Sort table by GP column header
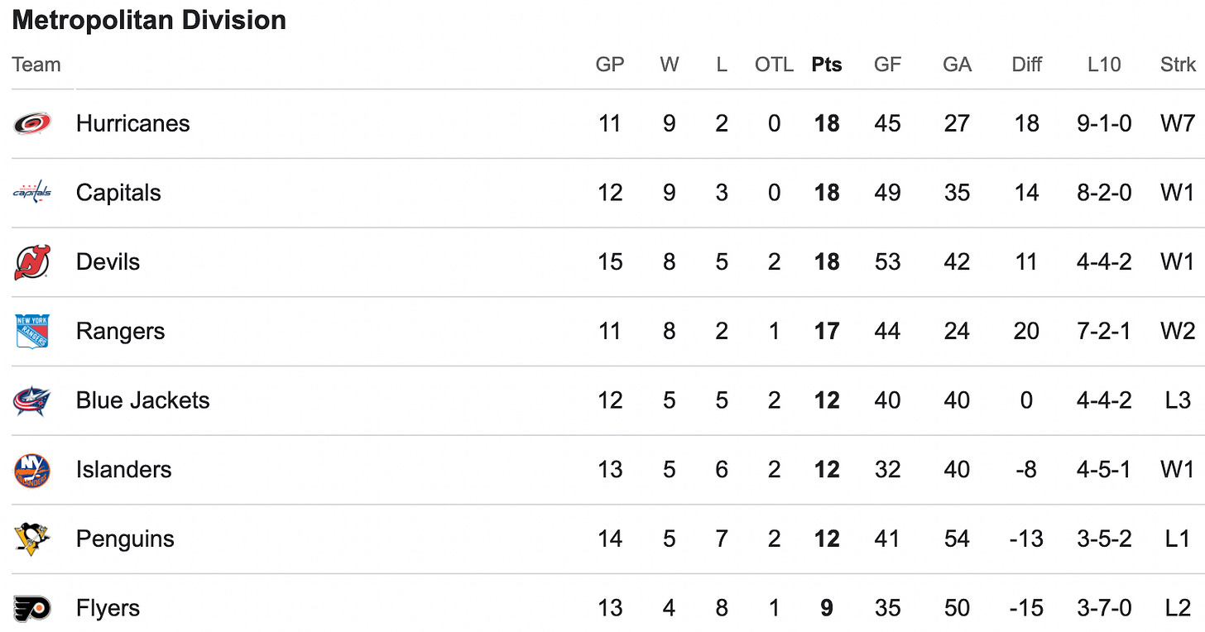This screenshot has width=1205, height=632. click(x=610, y=65)
